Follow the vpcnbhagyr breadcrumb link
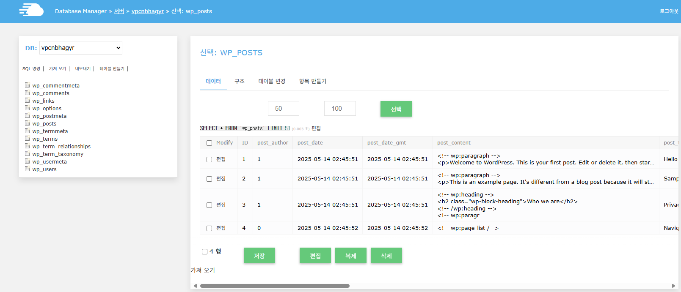Screen dimensions: 681x292 148,11
